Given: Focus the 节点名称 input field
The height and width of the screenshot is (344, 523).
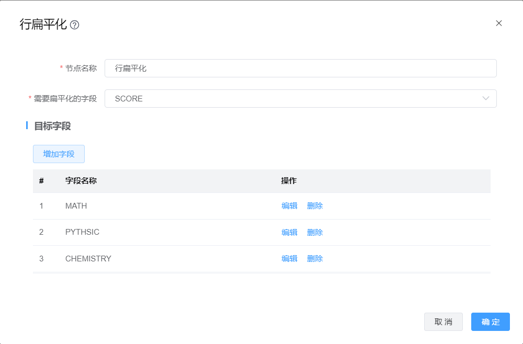Looking at the screenshot, I should coord(300,68).
